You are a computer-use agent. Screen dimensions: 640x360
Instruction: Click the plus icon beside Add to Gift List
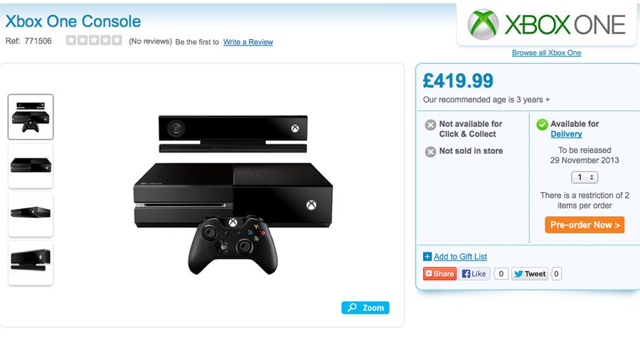click(x=427, y=257)
